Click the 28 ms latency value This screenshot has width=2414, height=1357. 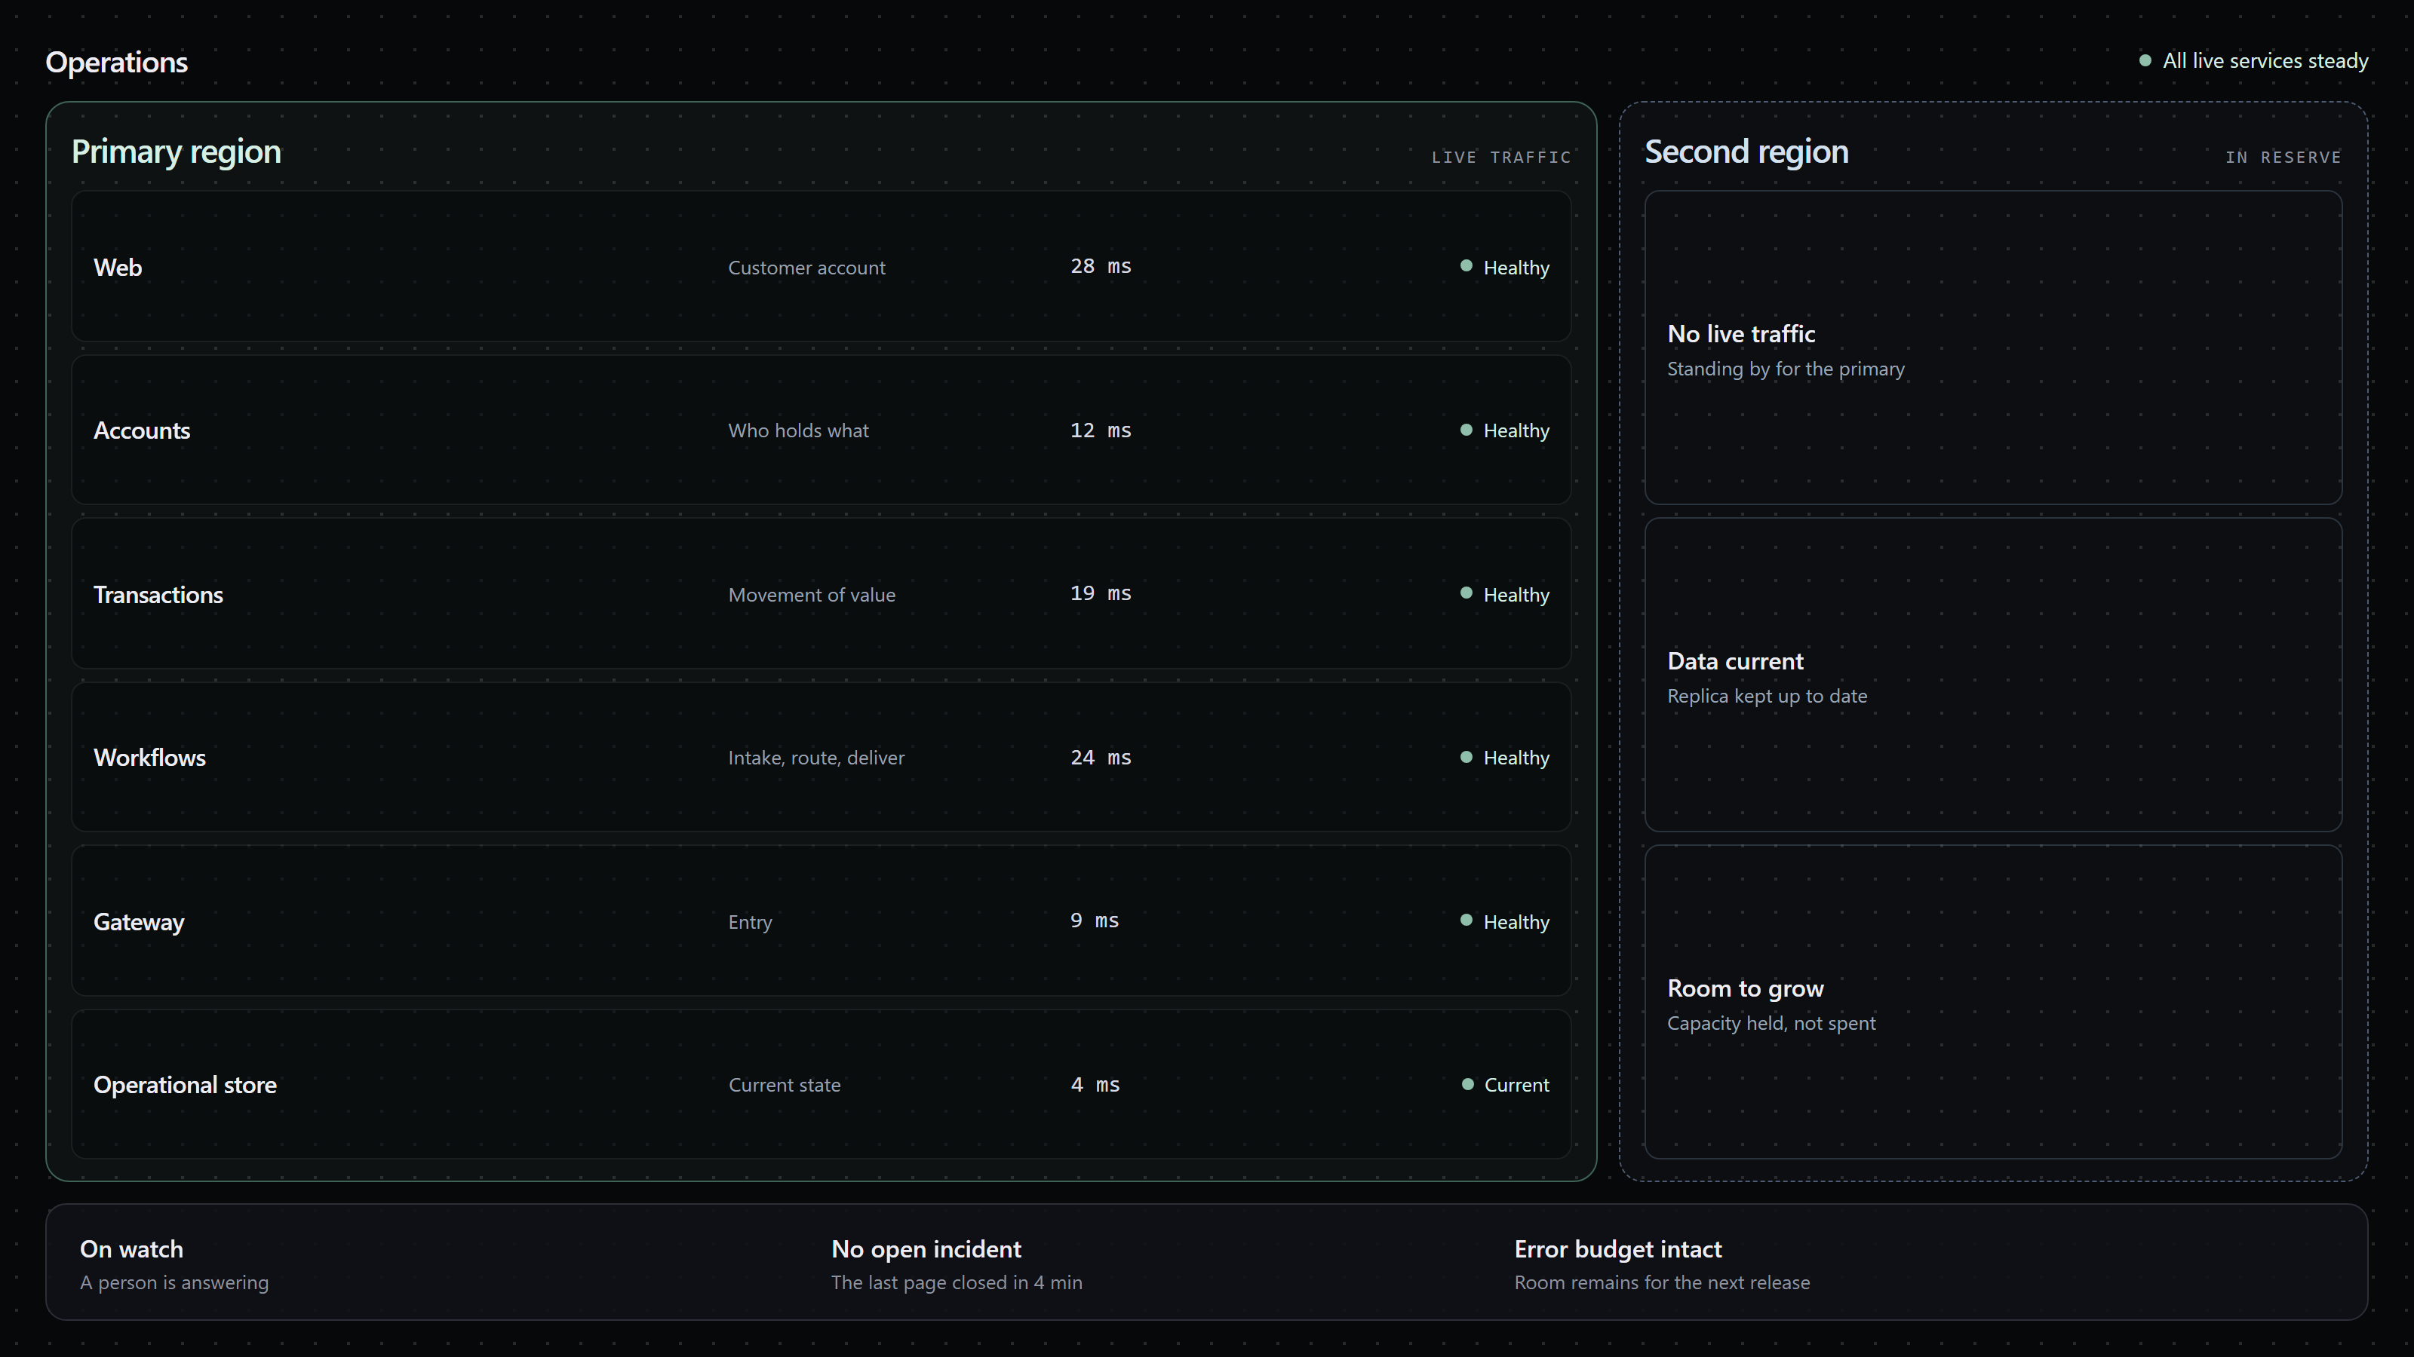tap(1101, 266)
